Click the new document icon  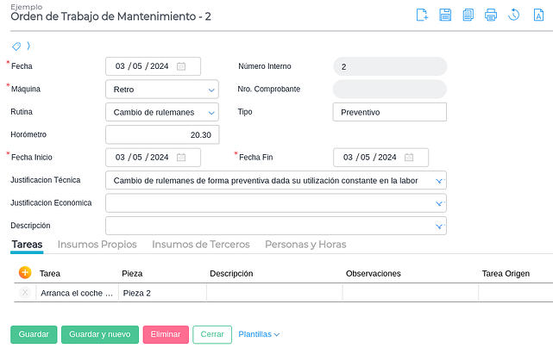coord(423,15)
